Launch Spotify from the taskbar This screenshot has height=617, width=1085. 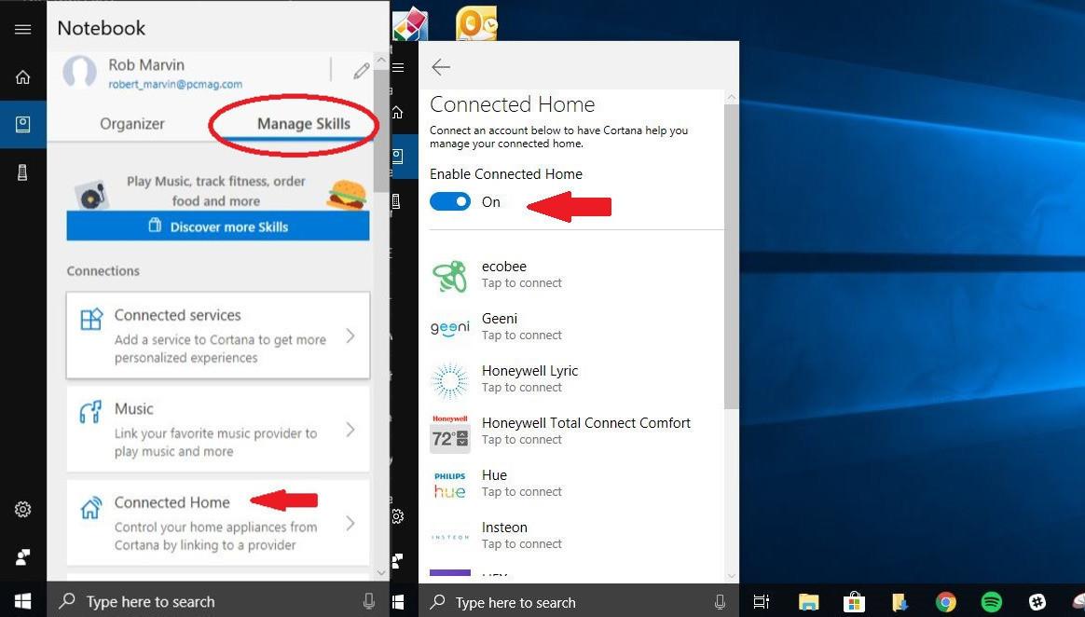990,602
